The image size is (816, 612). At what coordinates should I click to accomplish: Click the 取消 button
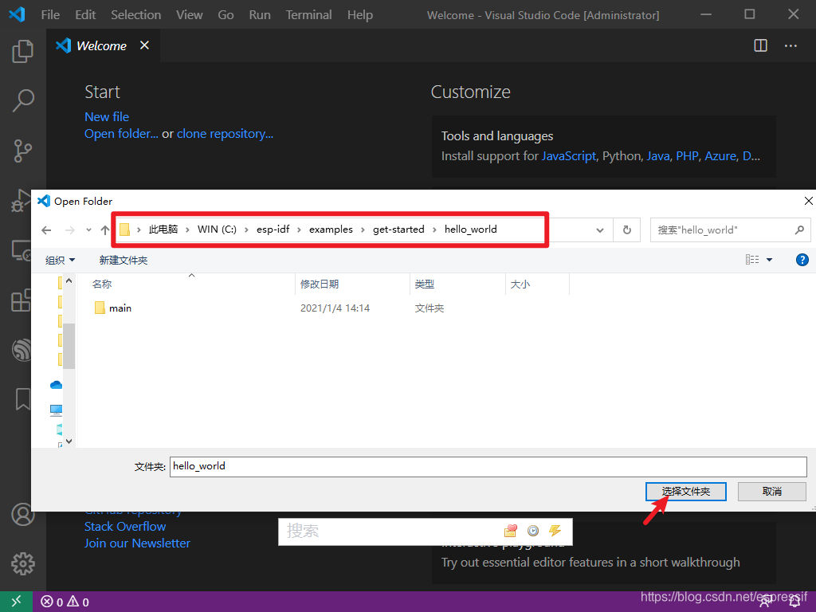click(x=771, y=491)
